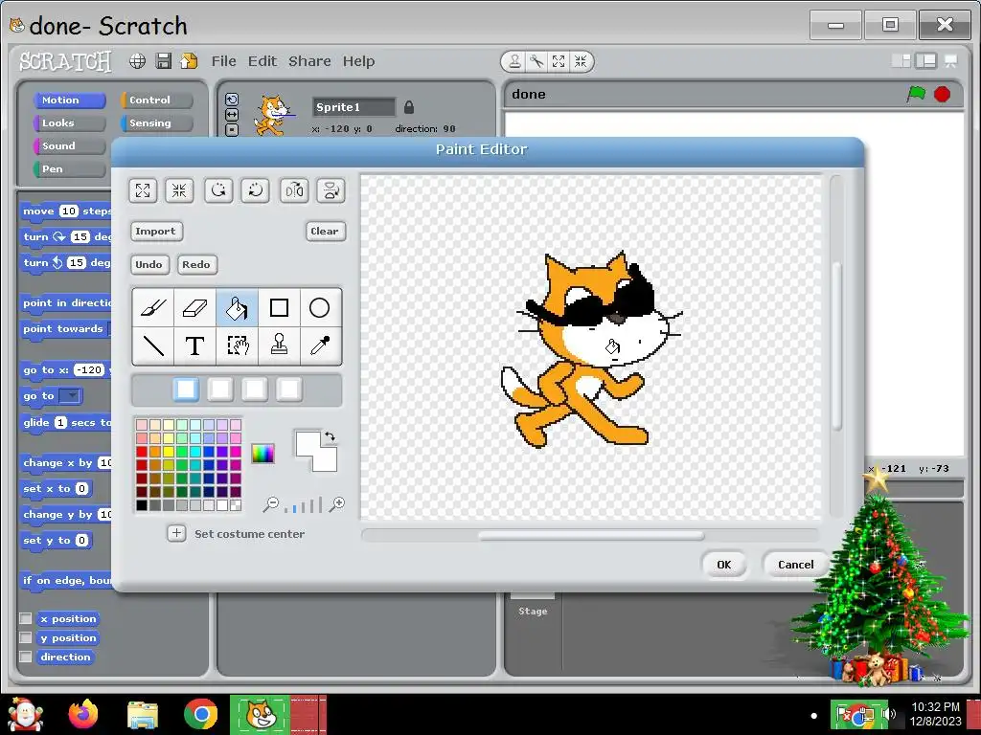Open the File menu

click(223, 61)
